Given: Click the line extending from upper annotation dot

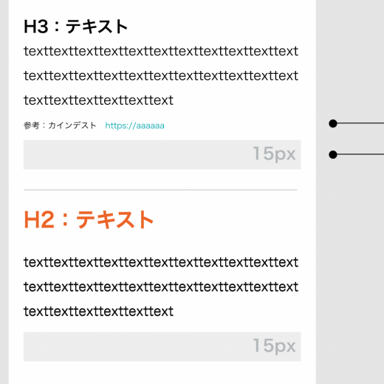Looking at the screenshot, I should [x=360, y=123].
